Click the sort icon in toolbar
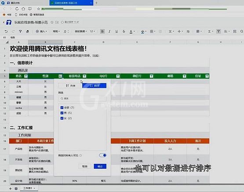Image resolution: width=244 pixels, height=192 pixels. click(x=226, y=31)
